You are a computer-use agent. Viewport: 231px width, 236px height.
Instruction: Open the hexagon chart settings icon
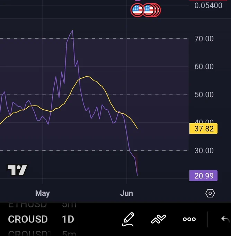click(x=210, y=193)
